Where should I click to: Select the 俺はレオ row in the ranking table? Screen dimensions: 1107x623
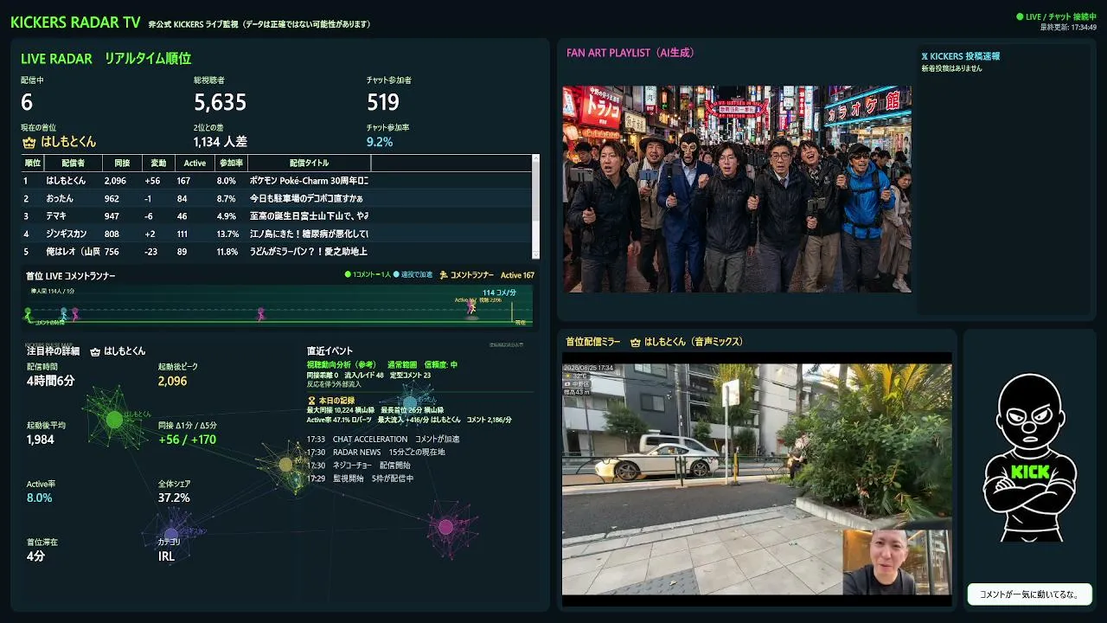tap(276, 252)
